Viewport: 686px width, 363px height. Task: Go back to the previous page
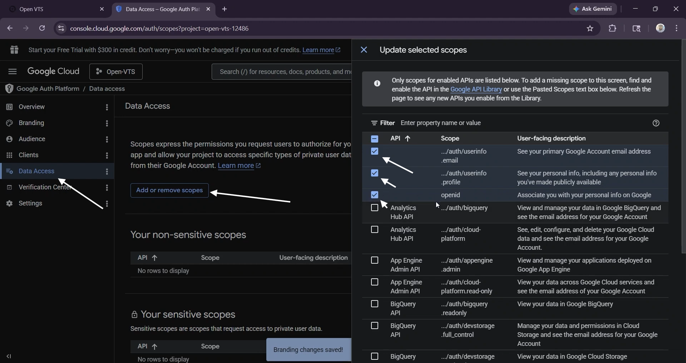click(x=10, y=28)
